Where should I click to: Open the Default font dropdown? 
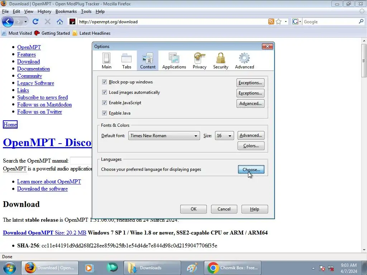[164, 136]
